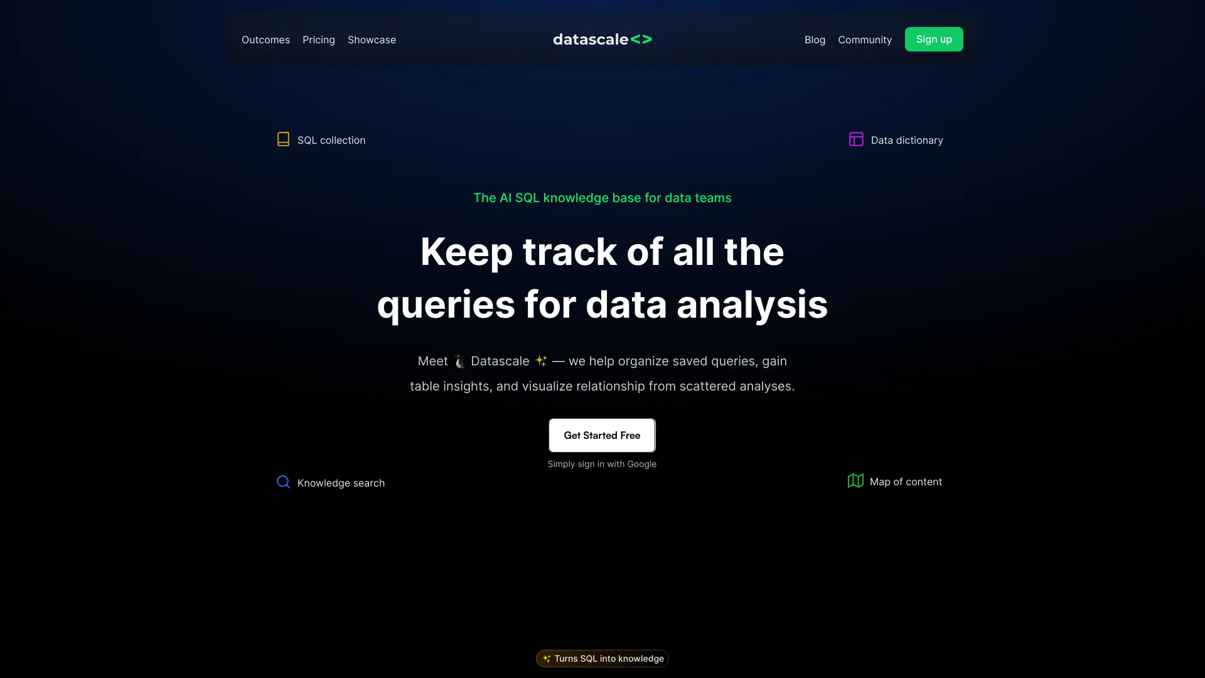1205x678 pixels.
Task: Click the Showcase navigation menu item
Action: tap(372, 39)
